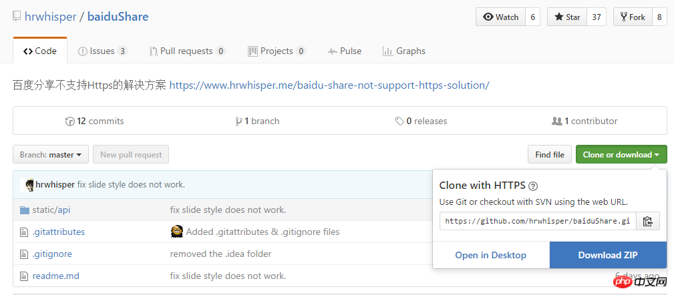Open the static/api folder
This screenshot has height=295, width=674.
(51, 210)
